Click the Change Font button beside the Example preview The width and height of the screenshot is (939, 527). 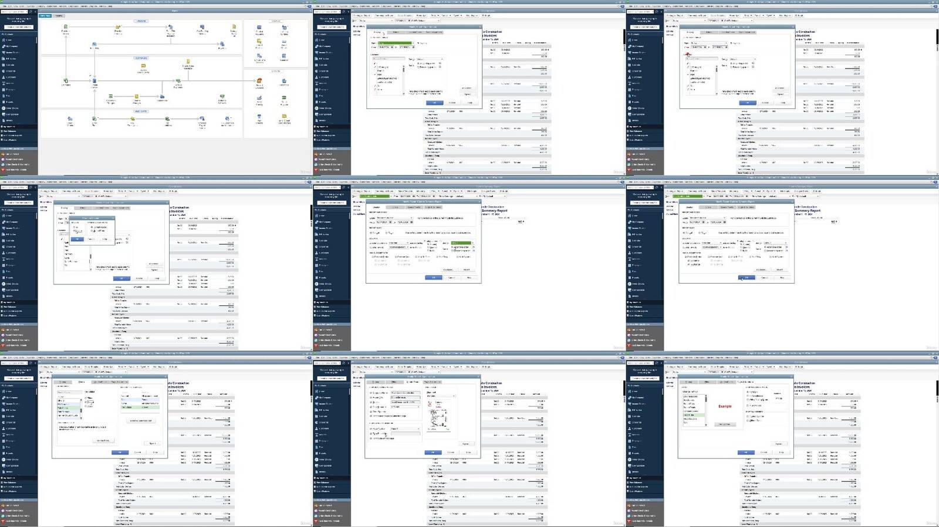tap(725, 424)
